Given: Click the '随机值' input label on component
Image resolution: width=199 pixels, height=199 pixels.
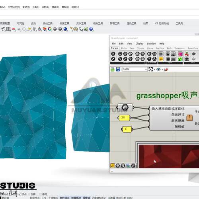Looking at the screenshot, I should coord(179,127).
